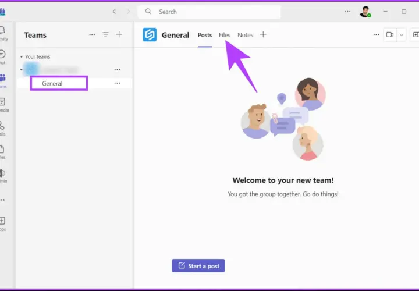
Task: Open the Files app in left rail
Action: 2,152
